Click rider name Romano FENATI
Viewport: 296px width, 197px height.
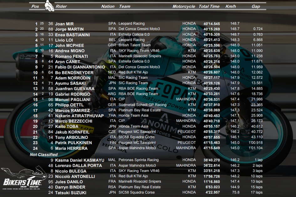tap(71, 56)
